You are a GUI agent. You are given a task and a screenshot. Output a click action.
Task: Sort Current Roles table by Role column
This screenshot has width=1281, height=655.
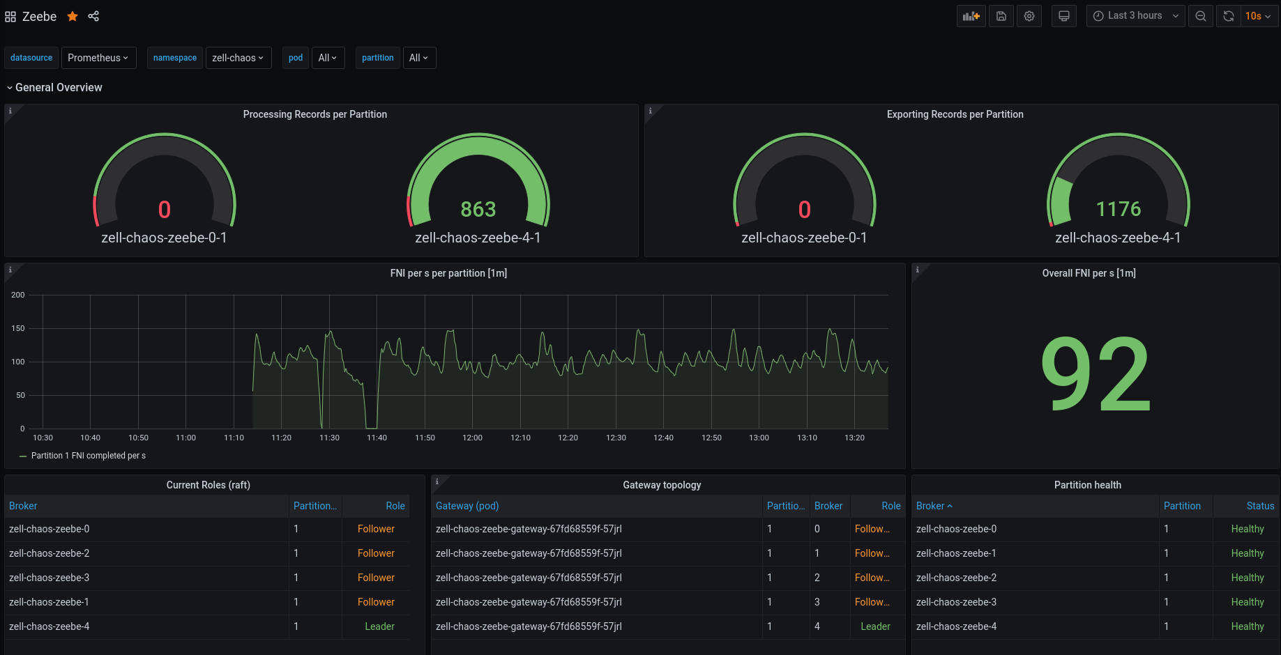[x=395, y=506]
